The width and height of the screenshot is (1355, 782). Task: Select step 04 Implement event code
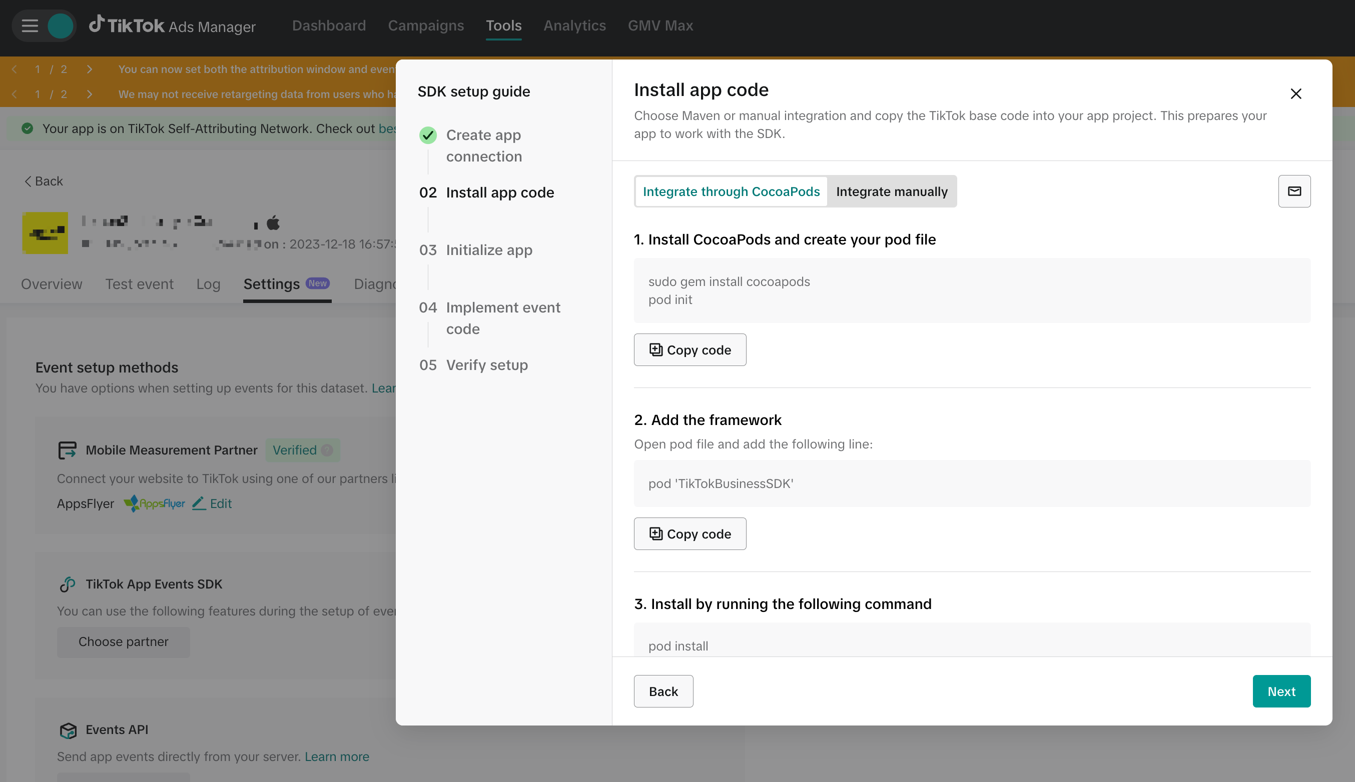[490, 318]
